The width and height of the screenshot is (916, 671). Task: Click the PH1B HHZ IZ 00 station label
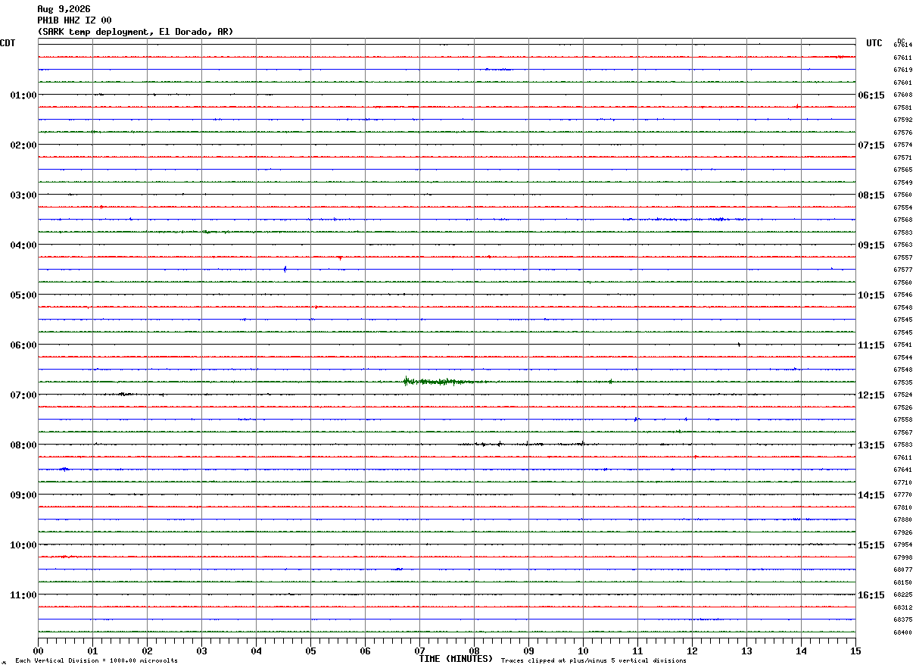(x=74, y=20)
